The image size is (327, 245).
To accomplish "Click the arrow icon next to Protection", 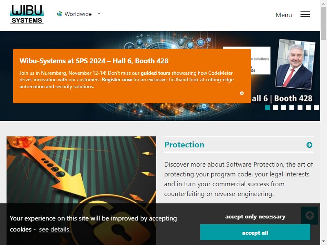I will click(x=309, y=145).
